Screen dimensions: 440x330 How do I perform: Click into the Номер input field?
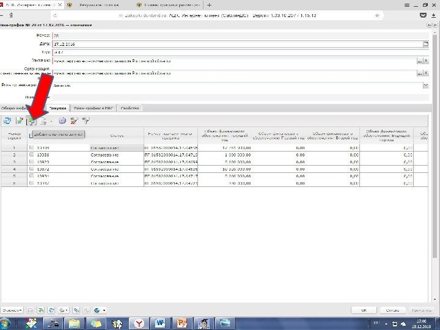(x=240, y=35)
